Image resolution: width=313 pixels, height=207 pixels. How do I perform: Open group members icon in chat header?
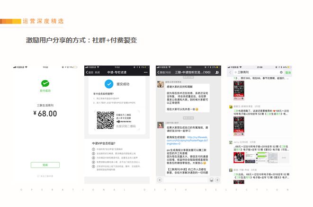point(217,73)
